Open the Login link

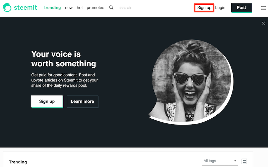[x=220, y=8]
